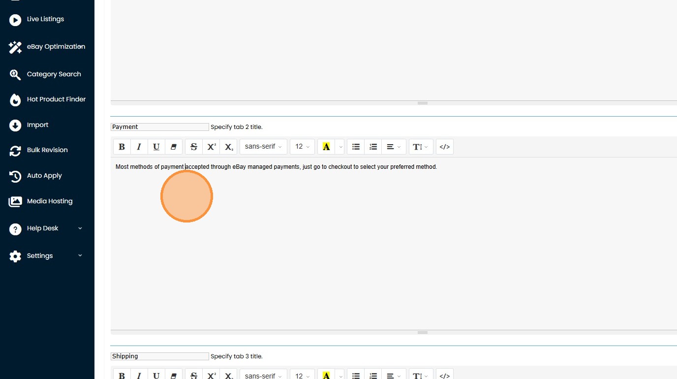Insert bulleted list in Shipping editor

pyautogui.click(x=356, y=376)
